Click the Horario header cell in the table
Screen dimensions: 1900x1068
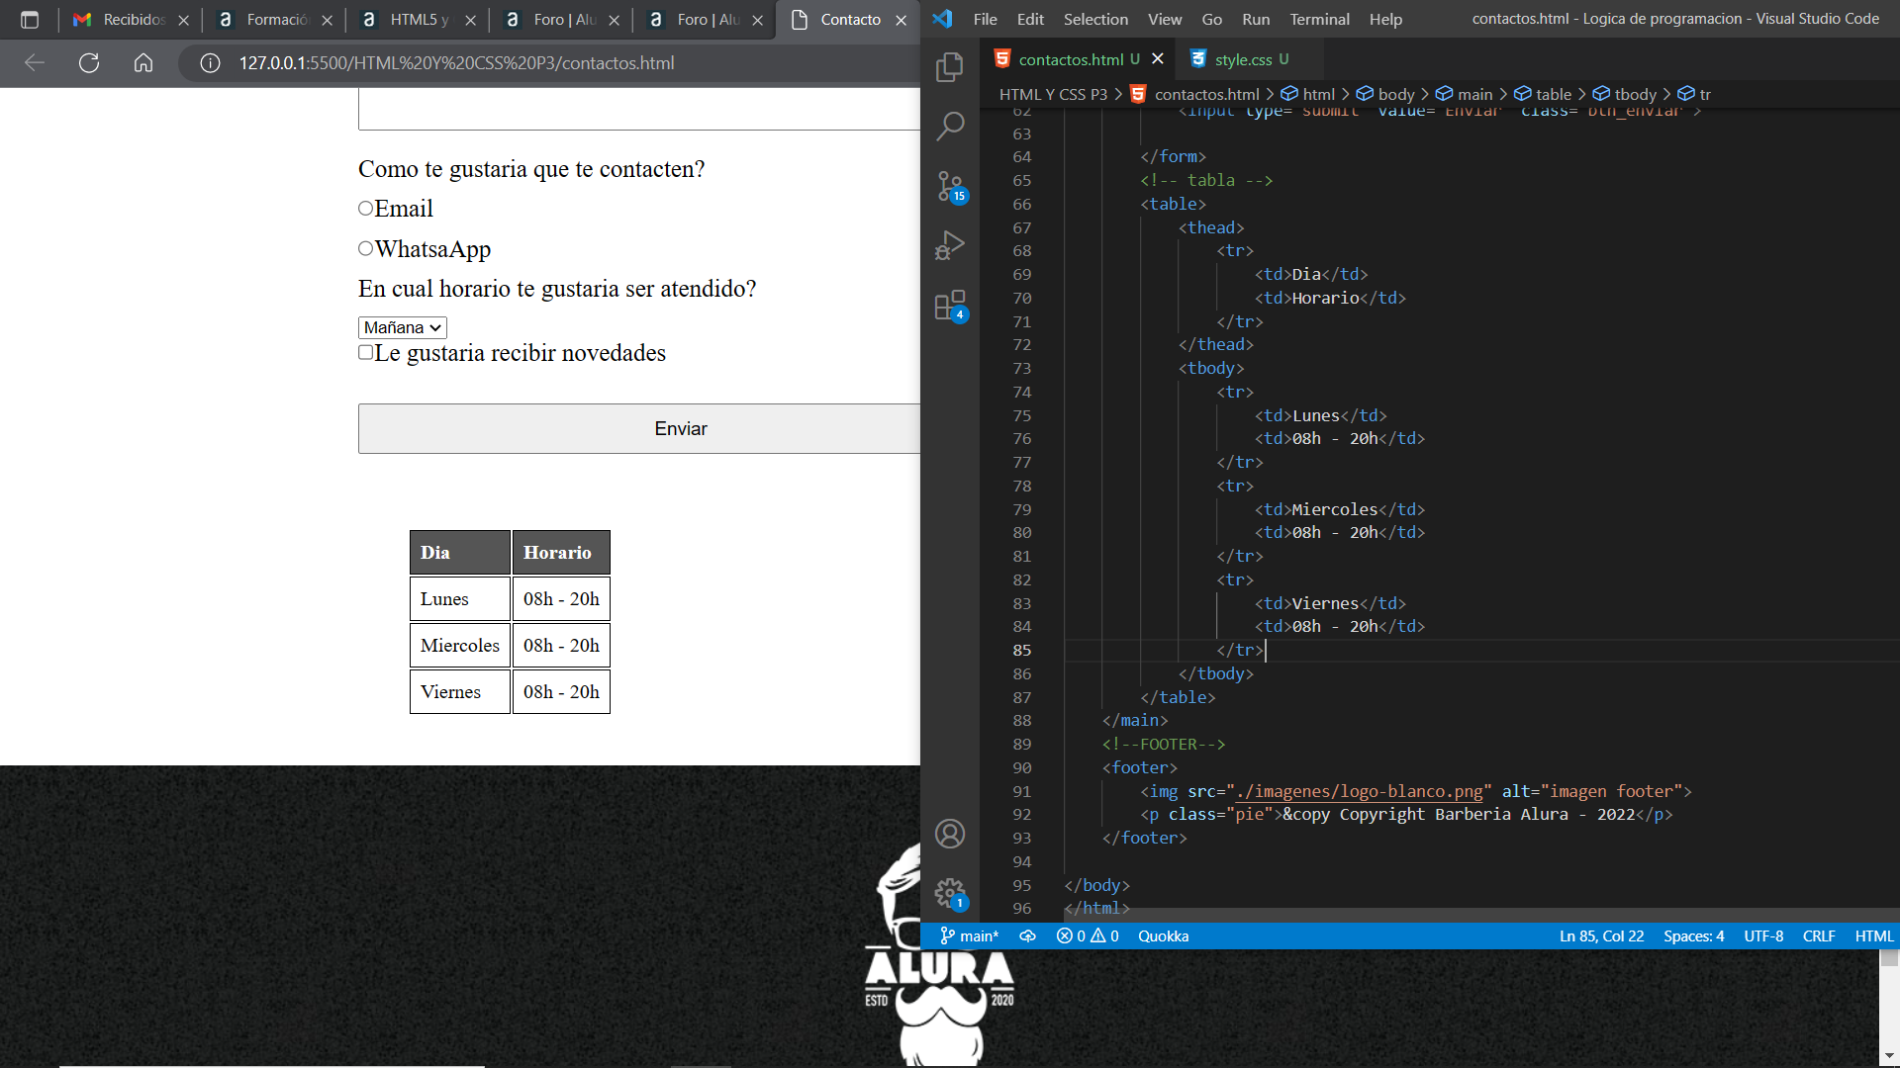(x=561, y=552)
